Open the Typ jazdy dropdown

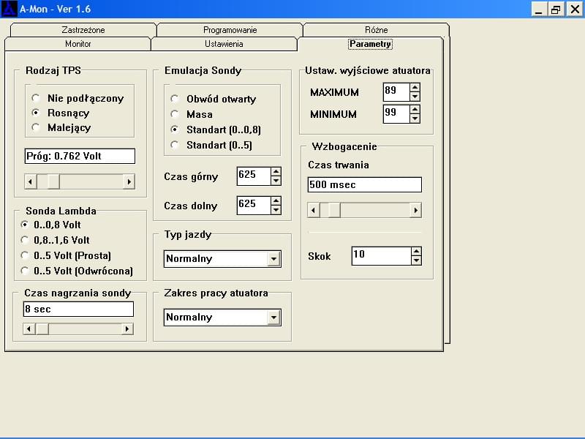273,259
